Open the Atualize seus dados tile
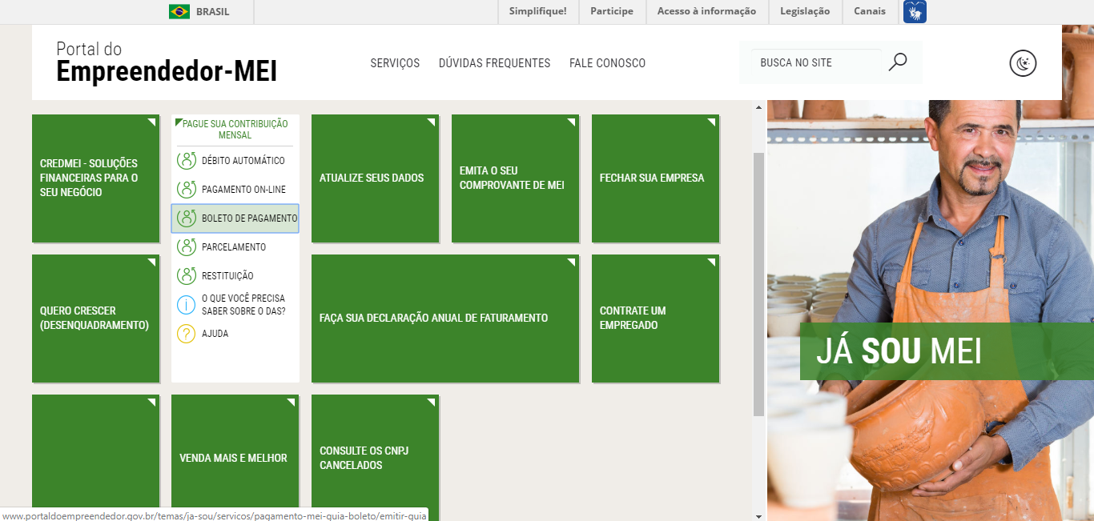The image size is (1094, 521). click(375, 178)
